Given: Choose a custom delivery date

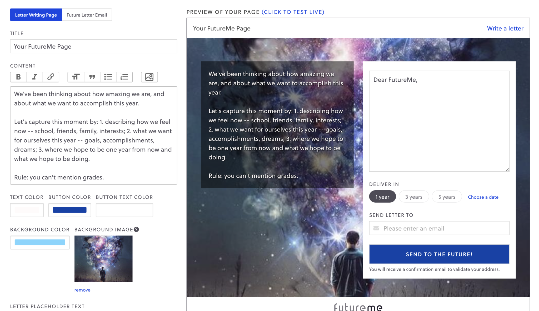Looking at the screenshot, I should coord(483,197).
